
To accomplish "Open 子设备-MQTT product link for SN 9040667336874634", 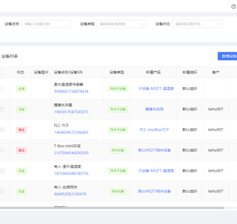I will click(x=156, y=88).
